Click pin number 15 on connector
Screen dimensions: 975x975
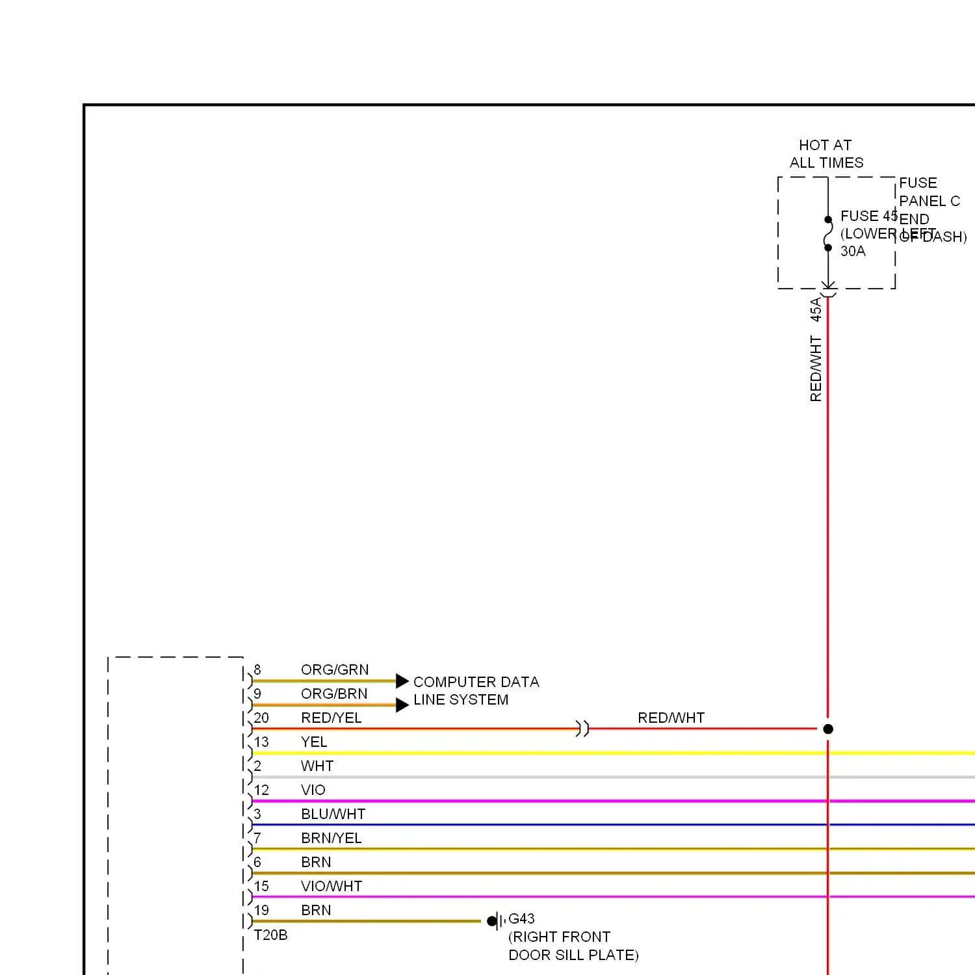261,886
